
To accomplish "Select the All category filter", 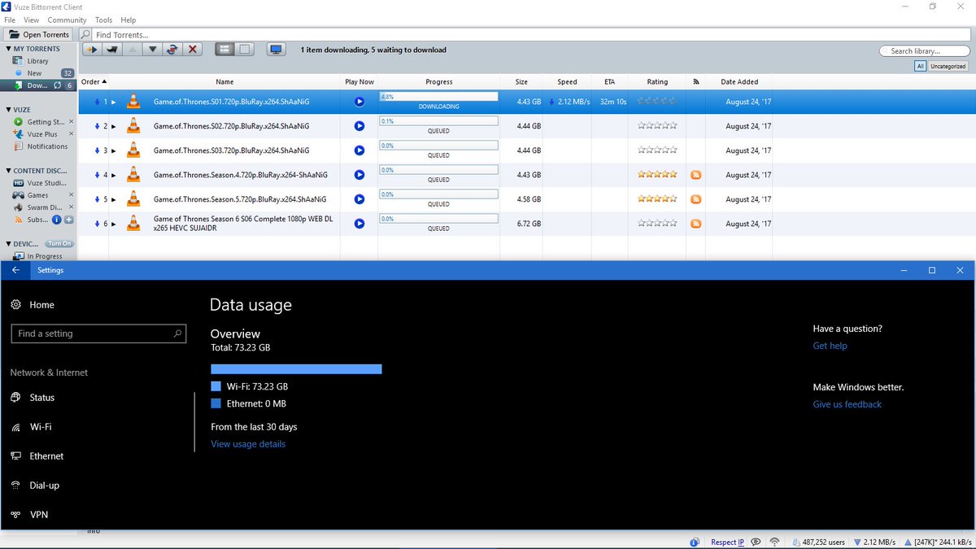I will point(920,66).
